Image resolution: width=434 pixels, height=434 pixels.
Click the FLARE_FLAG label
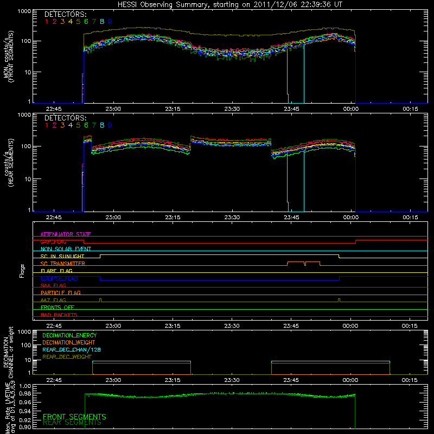tap(56, 271)
